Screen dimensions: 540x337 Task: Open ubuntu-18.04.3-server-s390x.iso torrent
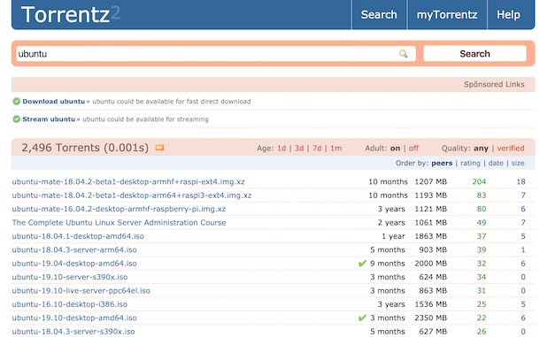(x=73, y=332)
